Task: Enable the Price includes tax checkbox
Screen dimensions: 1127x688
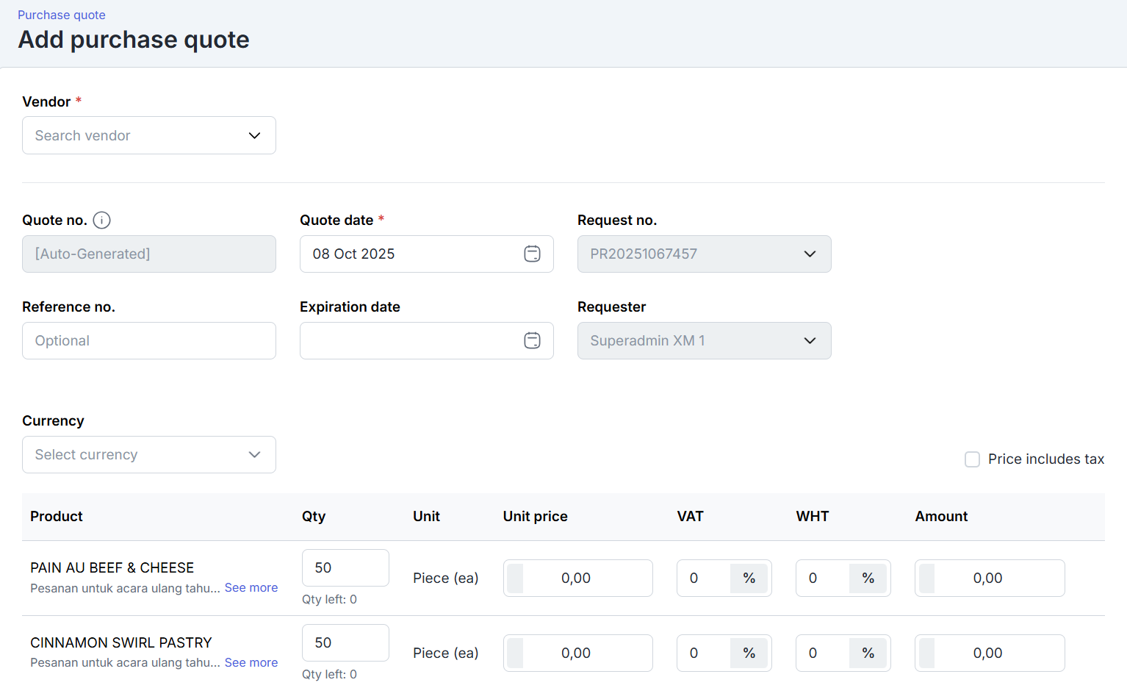Action: coord(972,459)
